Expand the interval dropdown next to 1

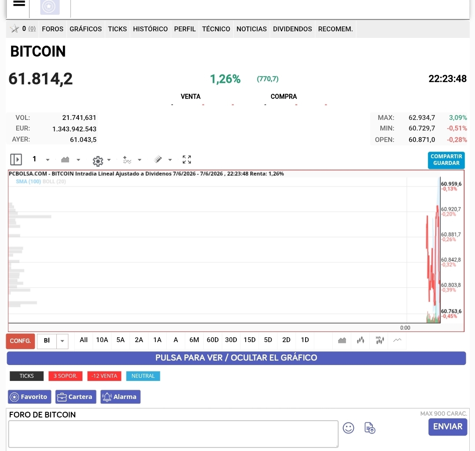pos(48,160)
